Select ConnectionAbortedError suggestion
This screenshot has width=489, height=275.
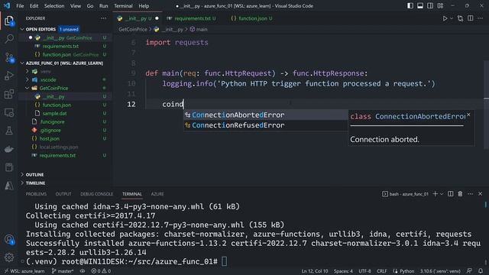point(266,115)
